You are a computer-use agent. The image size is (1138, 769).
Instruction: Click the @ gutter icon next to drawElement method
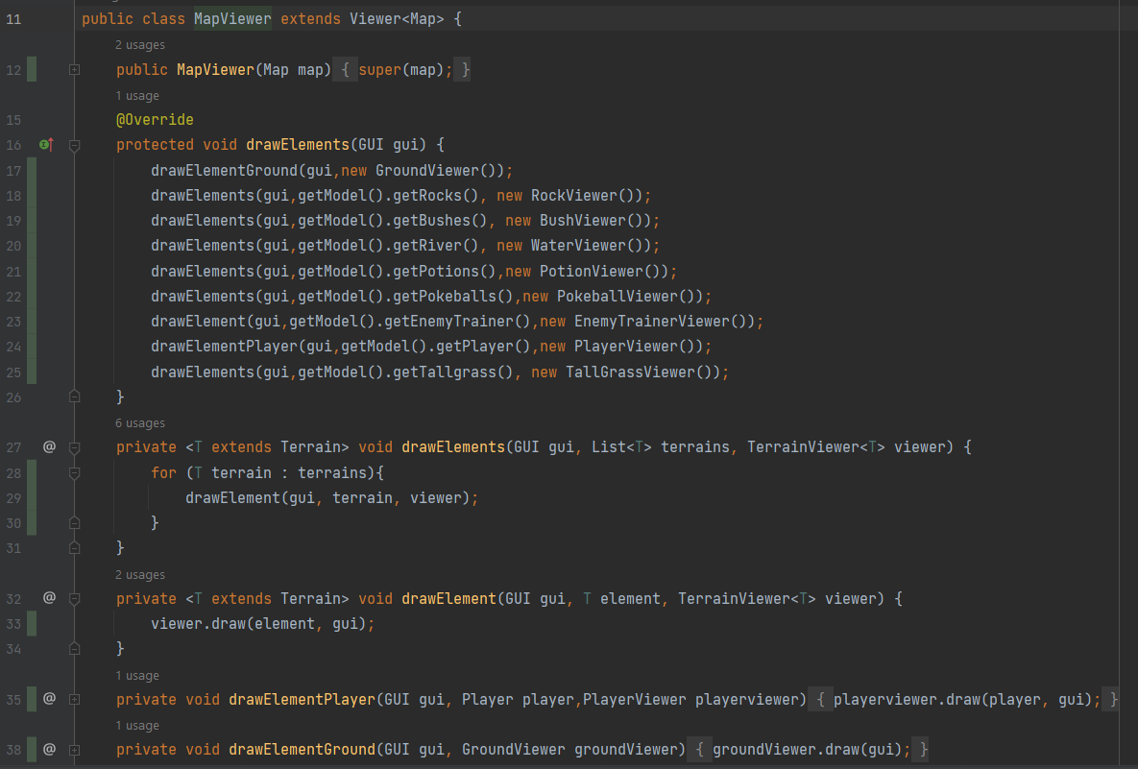point(49,598)
